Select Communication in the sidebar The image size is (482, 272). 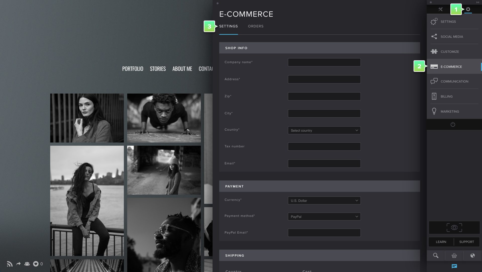click(x=454, y=81)
